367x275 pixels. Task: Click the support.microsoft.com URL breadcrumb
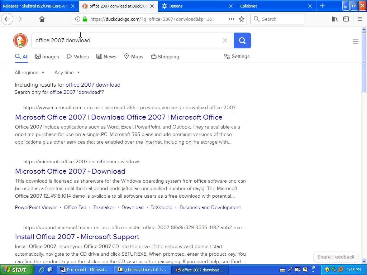point(134,227)
